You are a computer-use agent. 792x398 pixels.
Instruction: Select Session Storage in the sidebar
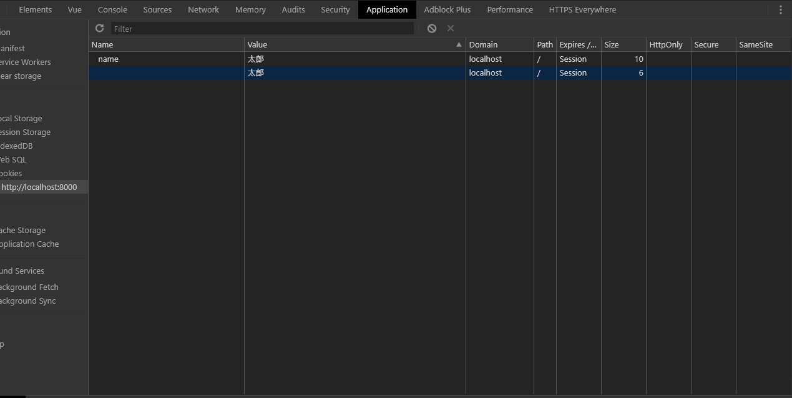coord(25,132)
